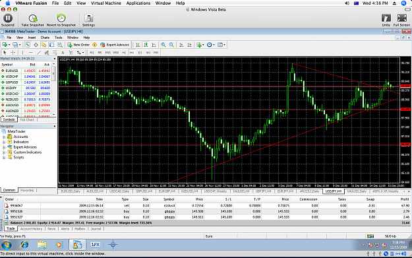The height and width of the screenshot is (258, 412).
Task: Toggle the Terminal panel icon
Action: click(x=52, y=45)
